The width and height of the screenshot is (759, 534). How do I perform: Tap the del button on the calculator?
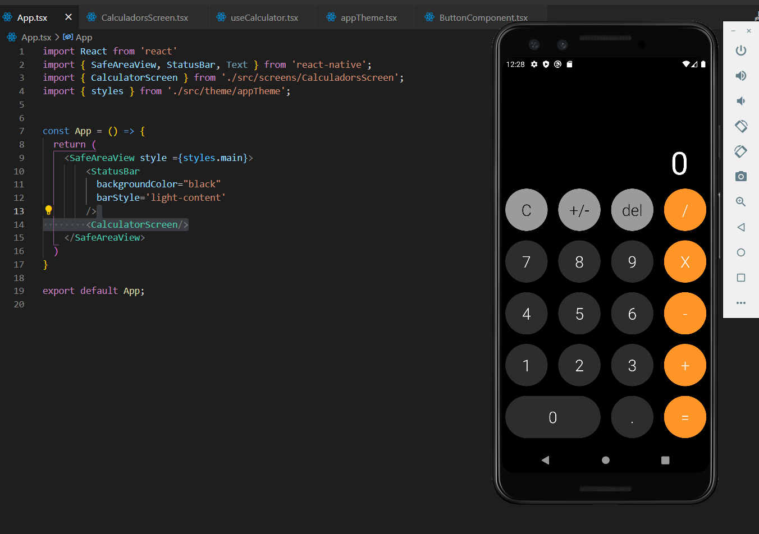pos(632,210)
